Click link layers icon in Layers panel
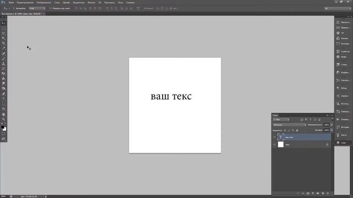Image resolution: width=353 pixels, height=198 pixels. coord(298,193)
